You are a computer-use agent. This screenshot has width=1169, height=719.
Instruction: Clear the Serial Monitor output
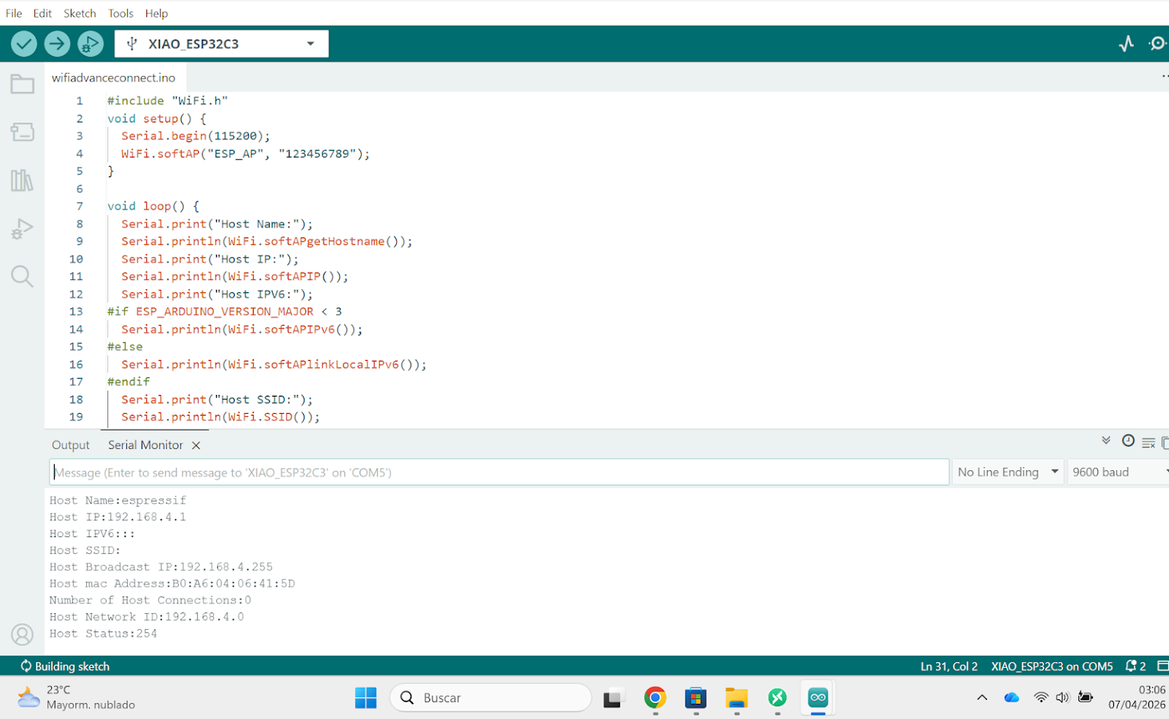tap(1148, 443)
